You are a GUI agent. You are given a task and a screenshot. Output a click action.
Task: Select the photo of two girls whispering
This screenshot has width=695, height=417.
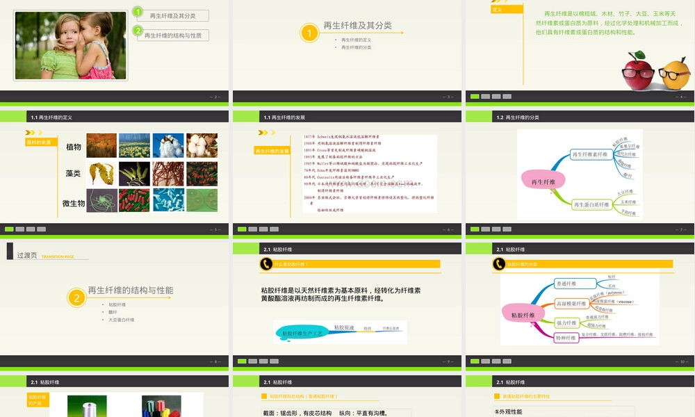(71, 46)
